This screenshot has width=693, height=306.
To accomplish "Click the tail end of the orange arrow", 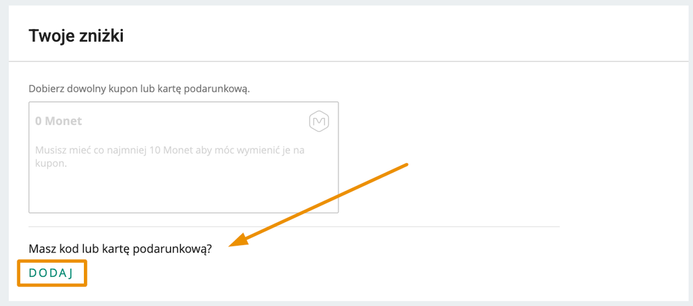I will [x=404, y=165].
